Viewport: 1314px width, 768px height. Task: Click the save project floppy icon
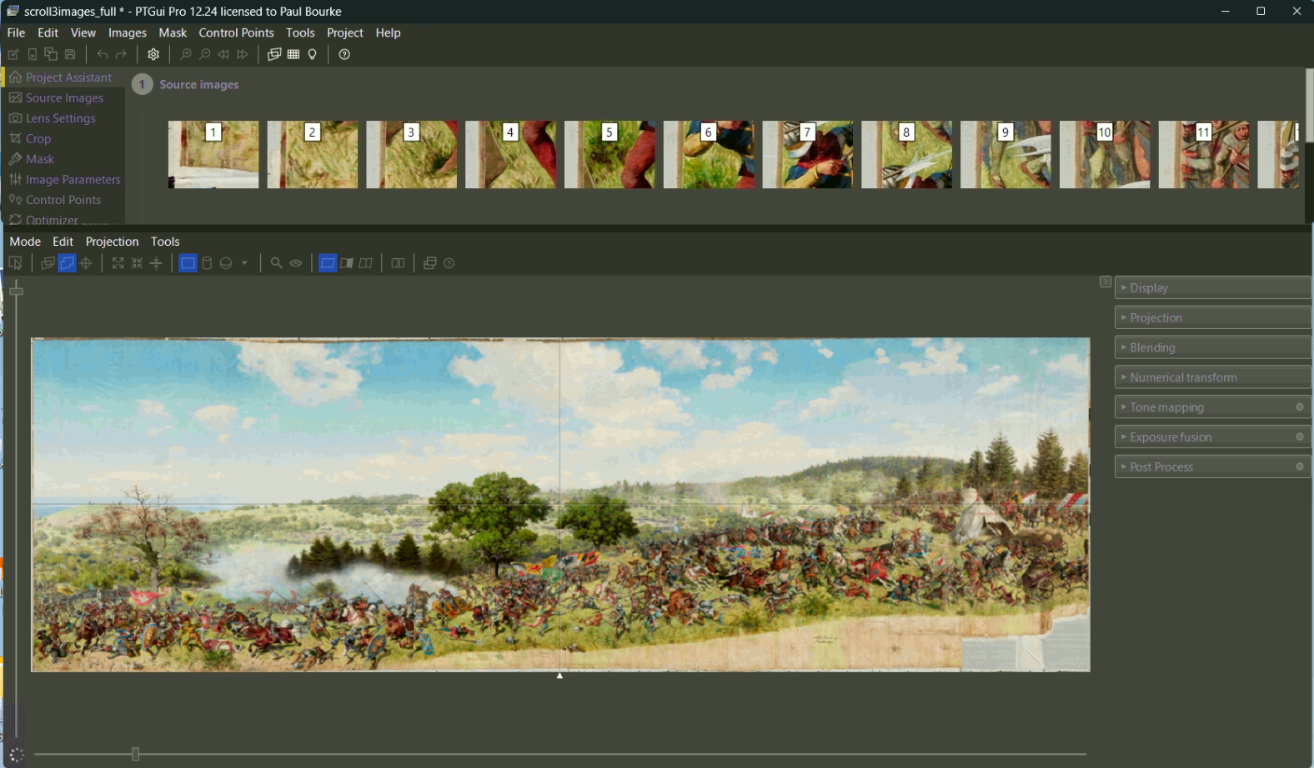coord(70,54)
